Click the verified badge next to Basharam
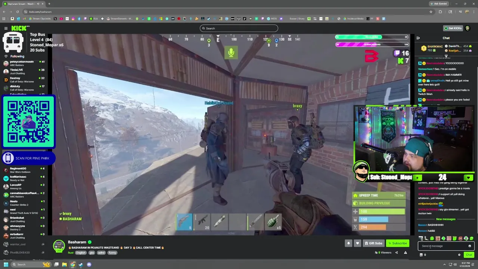The image size is (478, 269). point(90,242)
